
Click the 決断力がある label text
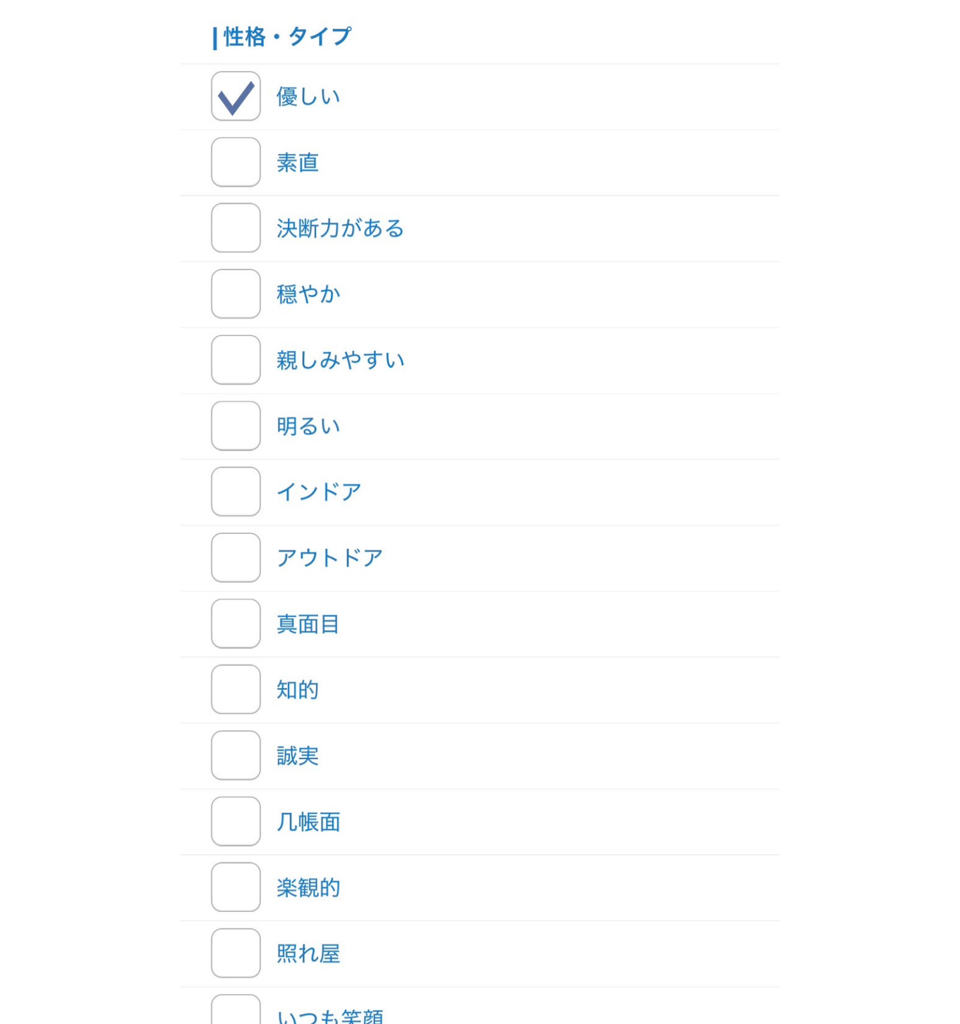point(340,228)
